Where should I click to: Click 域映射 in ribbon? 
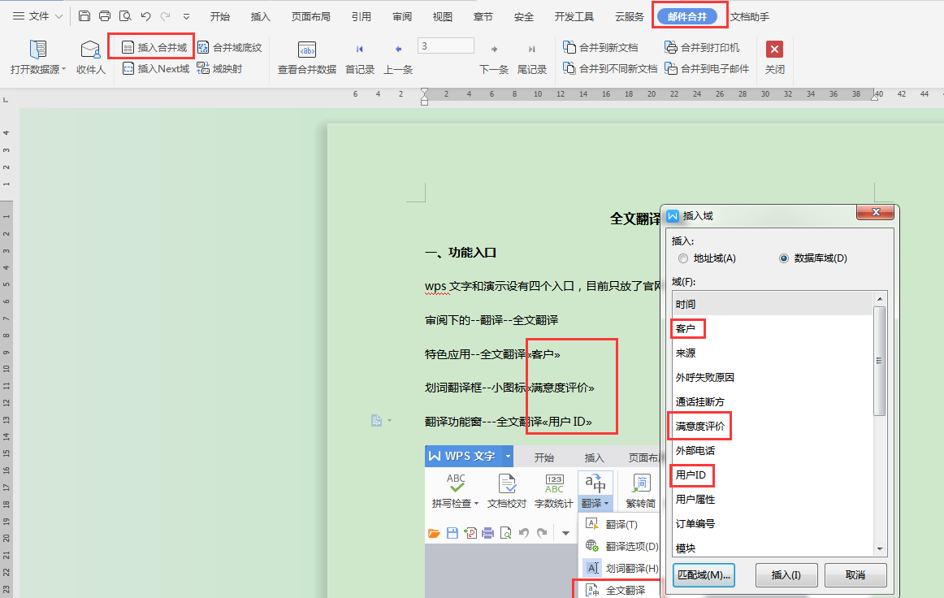[219, 68]
